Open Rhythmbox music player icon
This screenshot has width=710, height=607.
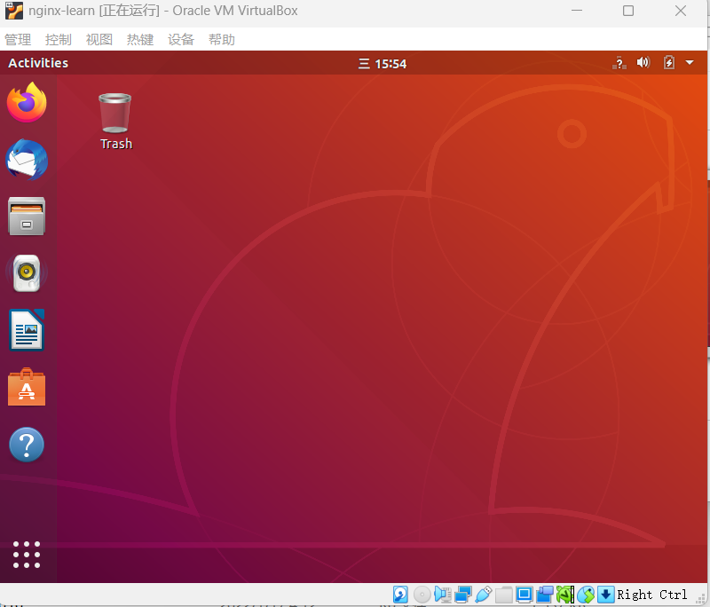tap(27, 273)
